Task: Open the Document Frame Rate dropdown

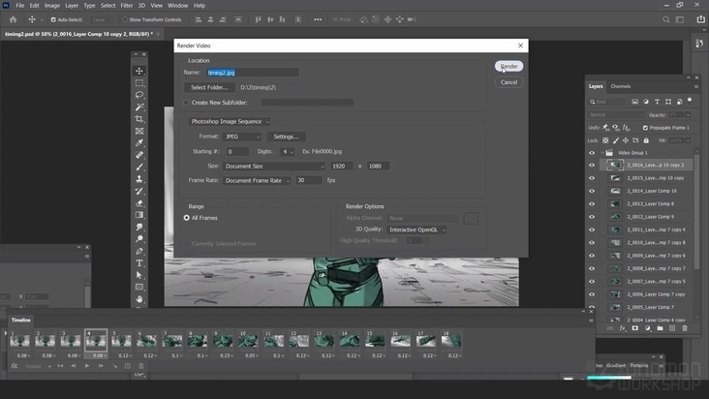Action: [257, 180]
